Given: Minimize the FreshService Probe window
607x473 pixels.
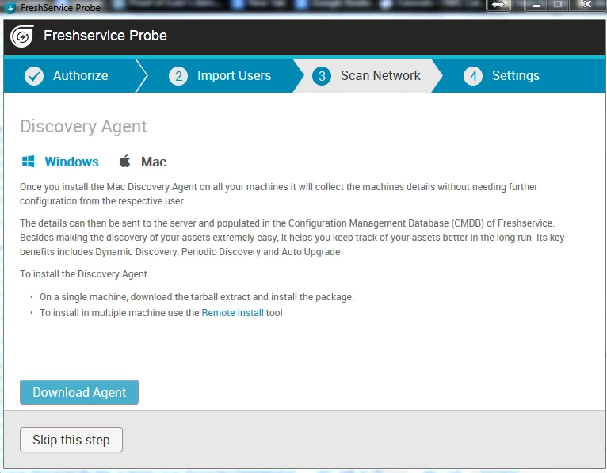Looking at the screenshot, I should coord(536,5).
